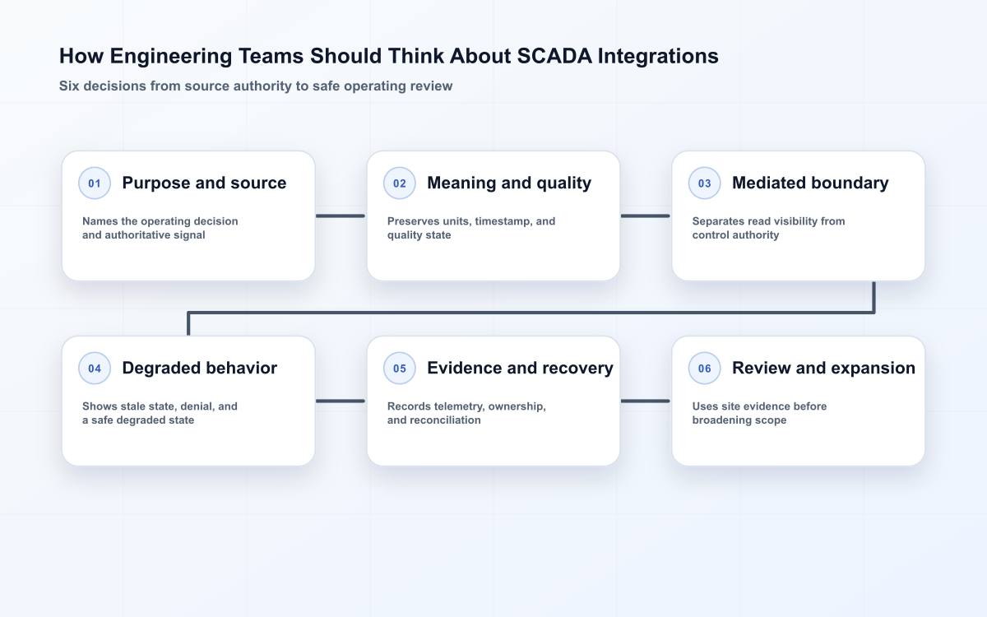
Task: Click the description about authoritative signal
Action: [160, 228]
